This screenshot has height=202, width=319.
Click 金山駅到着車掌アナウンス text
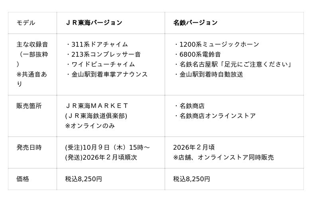pyautogui.click(x=106, y=74)
